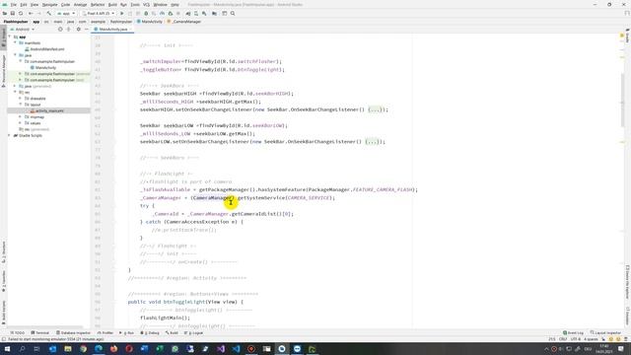Click the getSystemService call in code
The image size is (631, 355).
(261, 197)
